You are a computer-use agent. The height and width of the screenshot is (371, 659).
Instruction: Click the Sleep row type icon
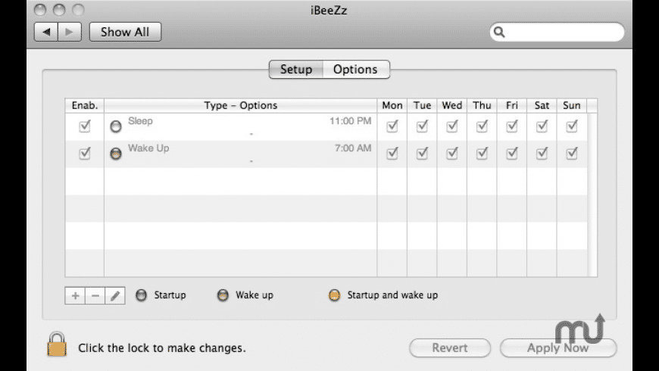tap(116, 126)
